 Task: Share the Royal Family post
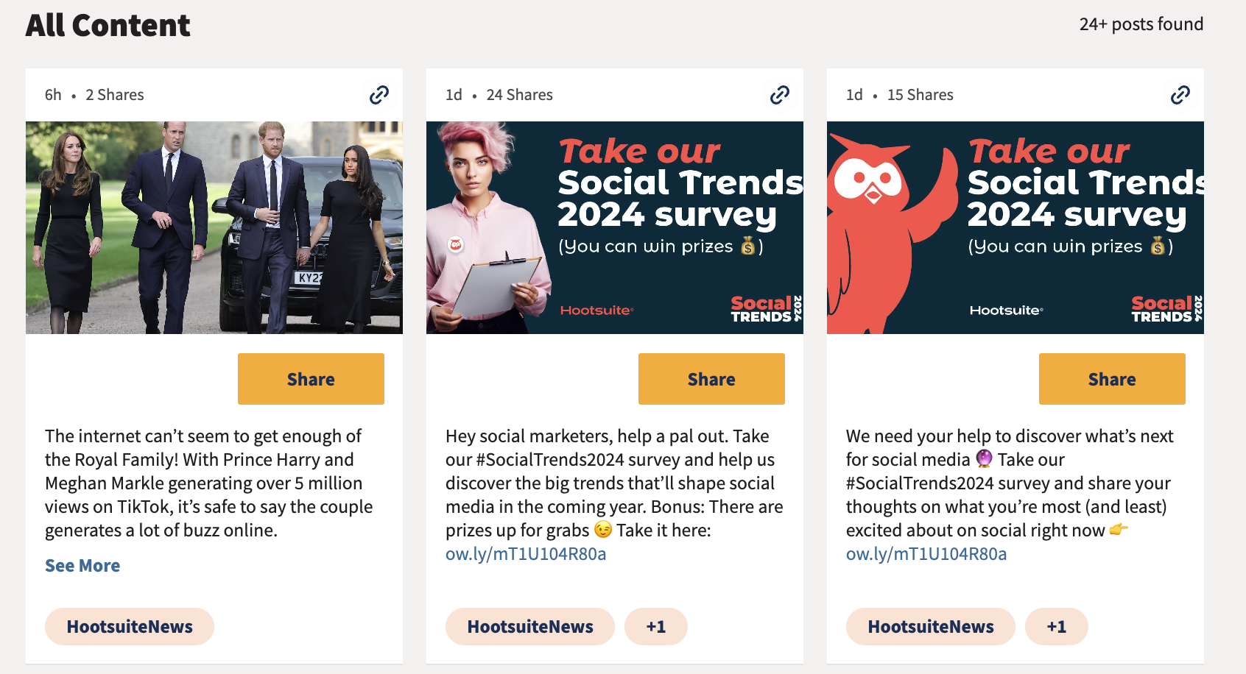pyautogui.click(x=311, y=379)
